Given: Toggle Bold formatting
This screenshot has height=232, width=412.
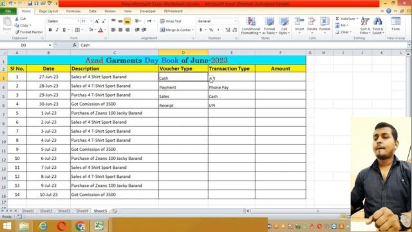Looking at the screenshot, I should (x=50, y=30).
